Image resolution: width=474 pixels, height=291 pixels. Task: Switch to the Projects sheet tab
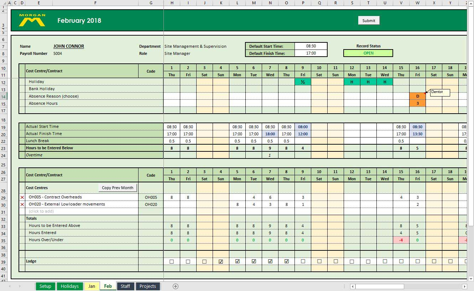click(148, 286)
